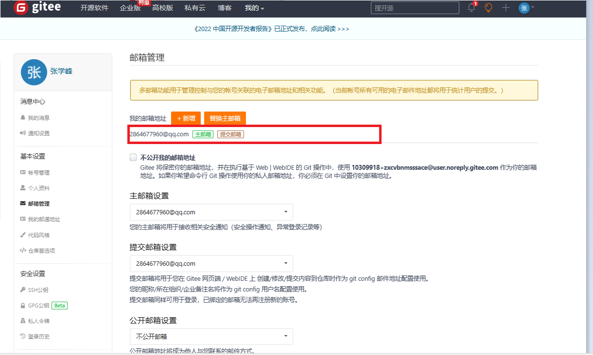Select 邮箱管理 in sidebar
This screenshot has width=593, height=355.
(38, 204)
